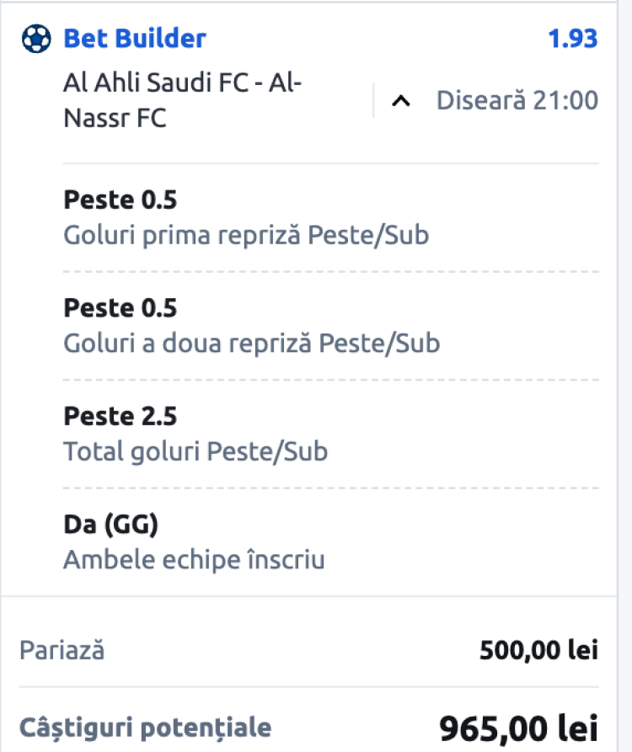Select the Da (GG) selection
This screenshot has height=752, width=632.
pyautogui.click(x=111, y=525)
